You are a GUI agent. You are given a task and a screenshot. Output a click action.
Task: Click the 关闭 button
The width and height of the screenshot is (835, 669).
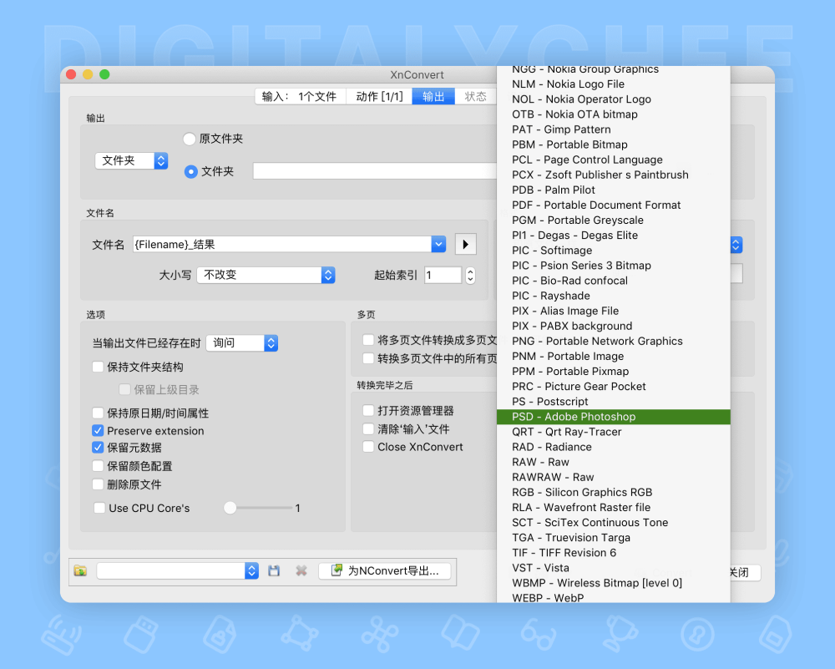pos(745,573)
